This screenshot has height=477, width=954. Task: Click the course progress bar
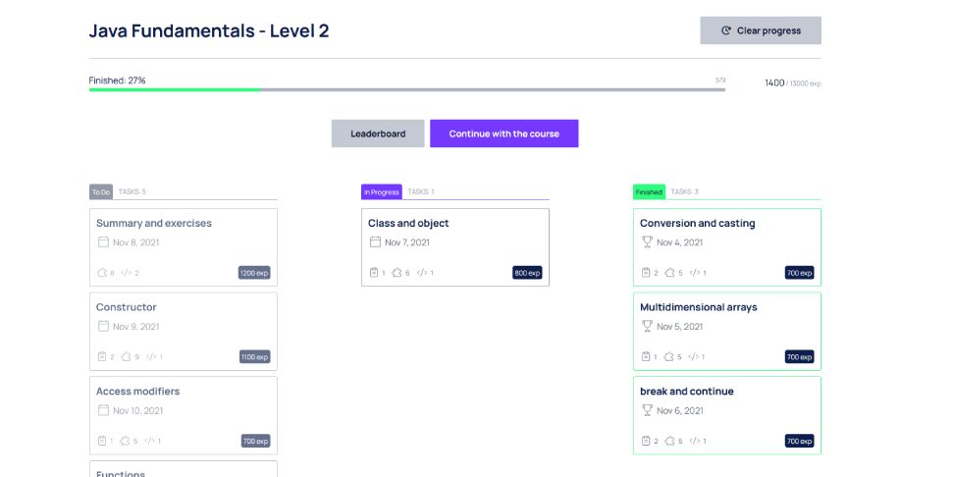click(x=407, y=89)
